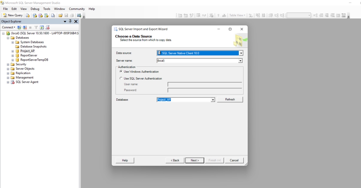
Task: Expand the ReportServer database node
Action: coord(13,55)
